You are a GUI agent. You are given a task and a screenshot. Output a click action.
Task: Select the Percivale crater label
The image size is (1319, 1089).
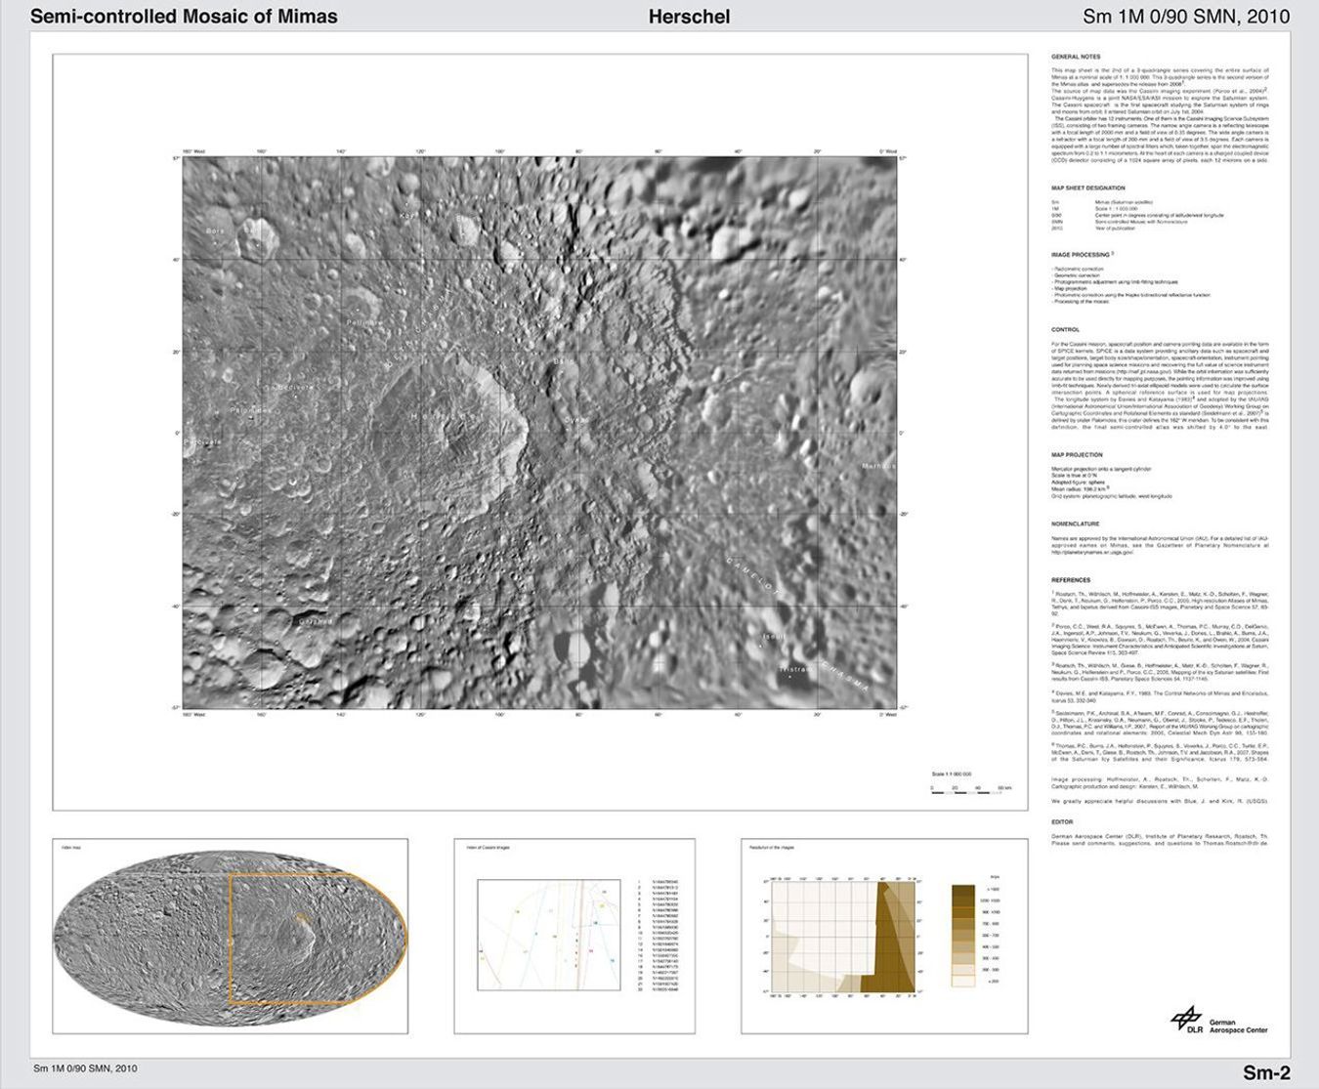pyautogui.click(x=202, y=441)
